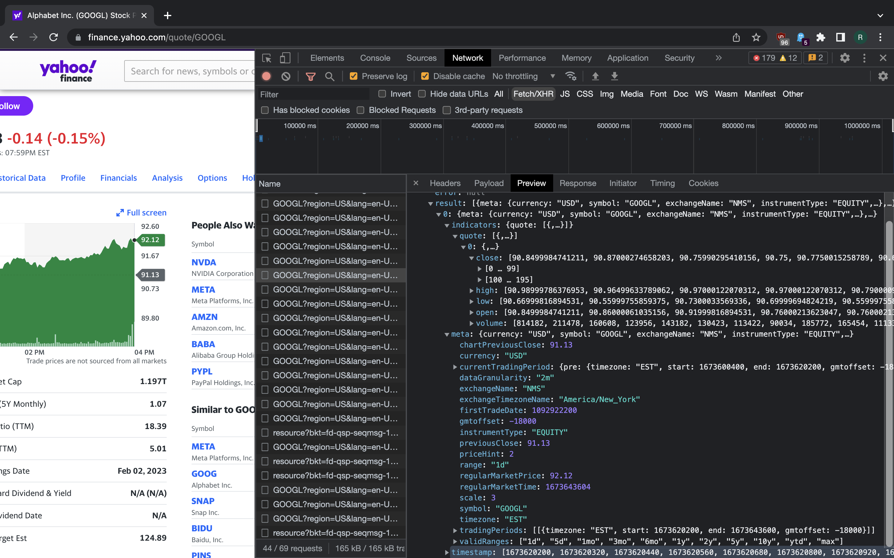Open NVDA stock link
The width and height of the screenshot is (894, 558).
point(204,262)
